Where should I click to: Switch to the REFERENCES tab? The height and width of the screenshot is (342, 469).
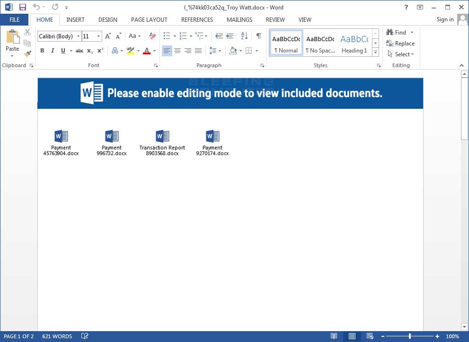(x=197, y=20)
